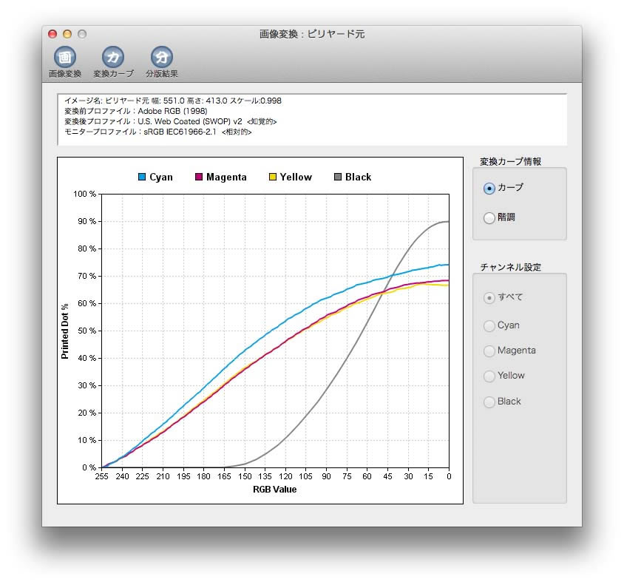Select the Cyan channel radio button
Image resolution: width=624 pixels, height=585 pixels.
489,325
